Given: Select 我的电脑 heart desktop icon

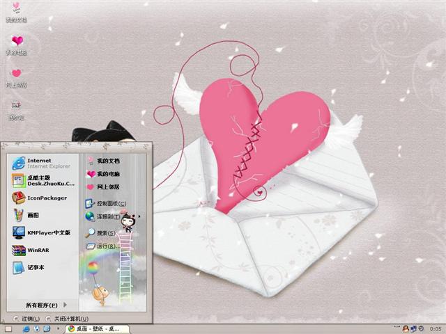Looking at the screenshot, I should tap(17, 45).
